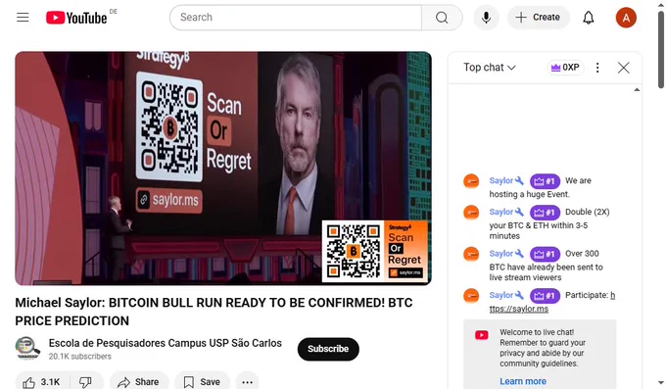Close the live chat panel
This screenshot has height=389, width=666.
coord(624,68)
